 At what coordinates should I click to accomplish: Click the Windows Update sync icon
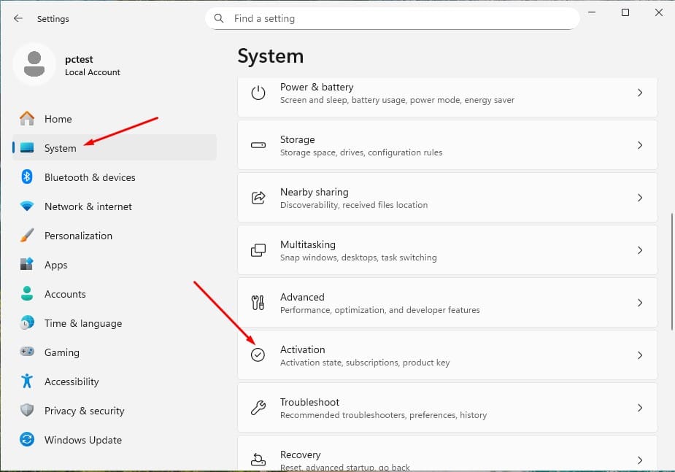tap(27, 440)
